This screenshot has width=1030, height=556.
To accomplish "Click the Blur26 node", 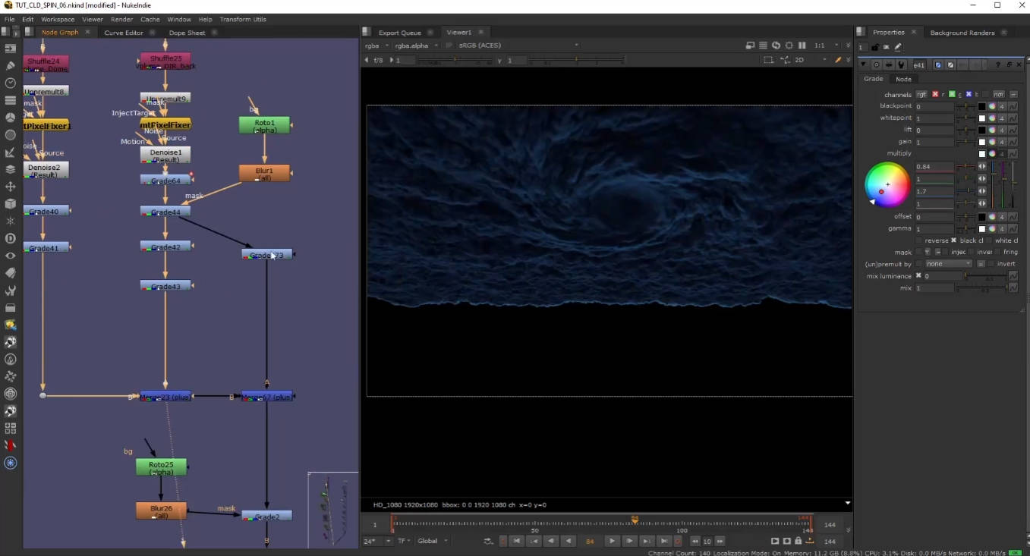I will (161, 511).
